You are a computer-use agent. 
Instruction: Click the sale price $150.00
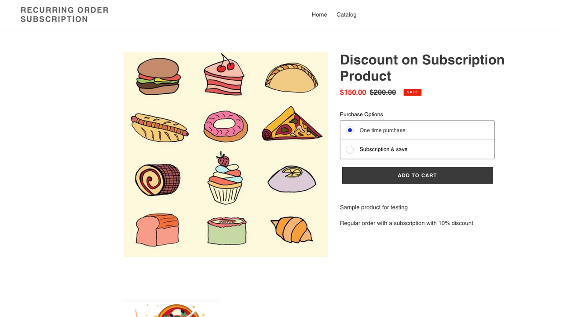pos(352,92)
